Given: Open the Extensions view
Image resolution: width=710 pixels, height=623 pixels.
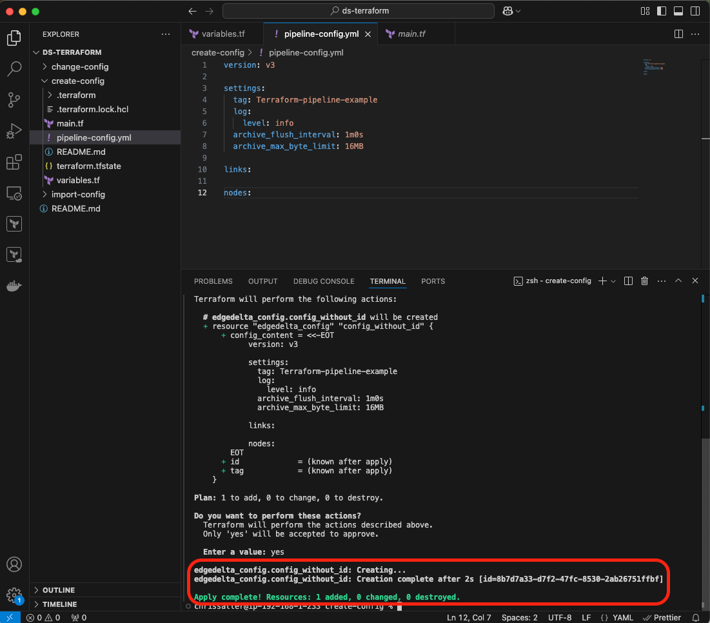Looking at the screenshot, I should tap(14, 162).
